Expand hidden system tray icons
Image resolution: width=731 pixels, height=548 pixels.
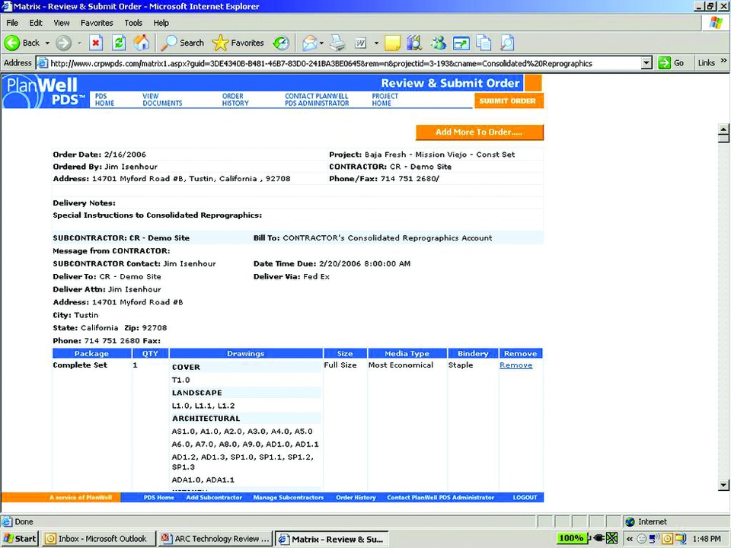(x=630, y=539)
